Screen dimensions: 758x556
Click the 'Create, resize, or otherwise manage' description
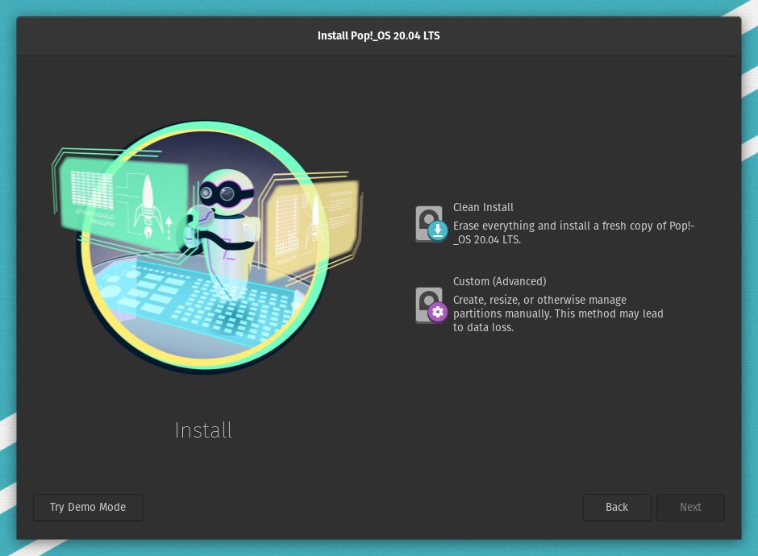pos(558,313)
